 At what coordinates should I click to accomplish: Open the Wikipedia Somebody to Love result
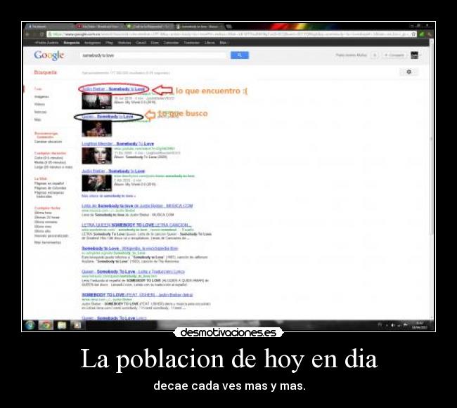click(129, 248)
